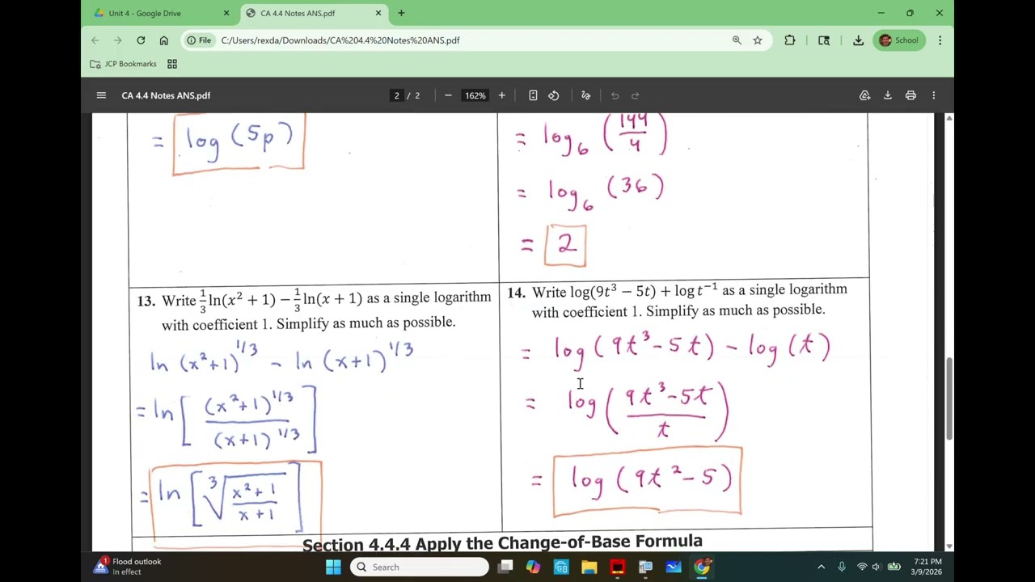Open the Windows Start menu
This screenshot has height=582, width=1035.
tap(333, 567)
